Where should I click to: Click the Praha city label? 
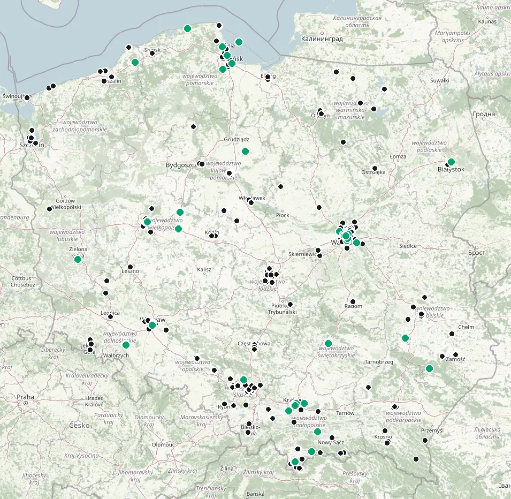tap(26, 397)
